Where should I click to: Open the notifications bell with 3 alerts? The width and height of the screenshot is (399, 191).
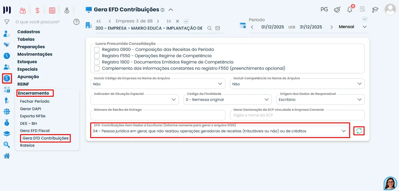click(349, 9)
